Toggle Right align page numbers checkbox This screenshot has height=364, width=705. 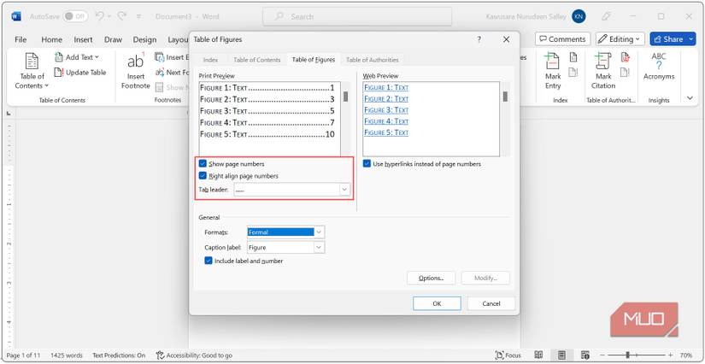pyautogui.click(x=203, y=175)
